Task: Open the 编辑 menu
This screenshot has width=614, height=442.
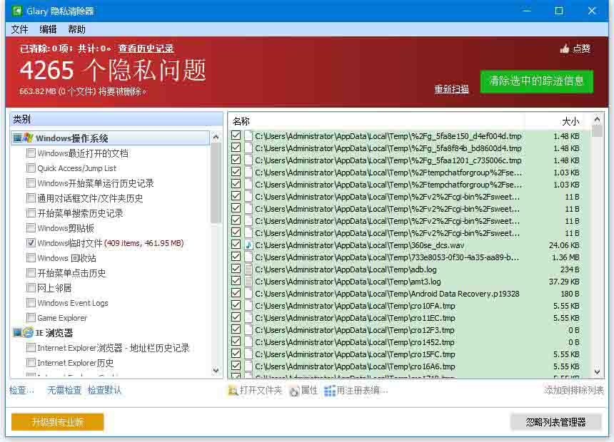Action: point(48,29)
